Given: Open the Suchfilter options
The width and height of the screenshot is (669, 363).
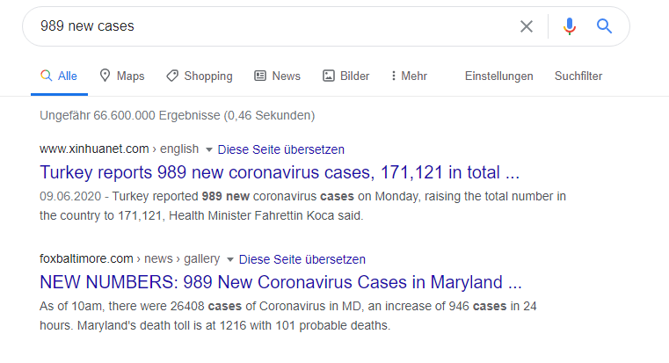Looking at the screenshot, I should point(578,76).
